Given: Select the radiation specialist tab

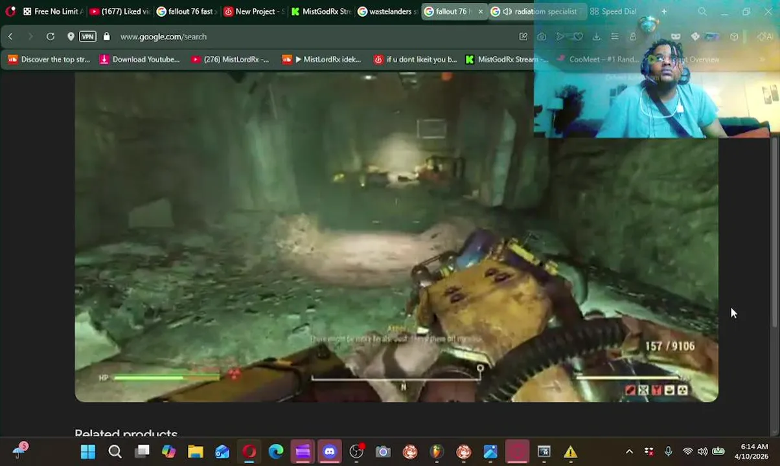Looking at the screenshot, I should [x=536, y=11].
